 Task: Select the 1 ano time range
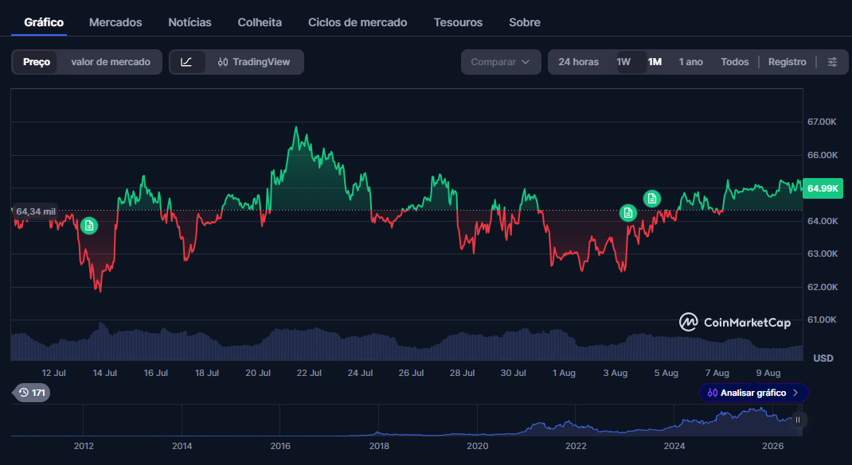pos(690,62)
